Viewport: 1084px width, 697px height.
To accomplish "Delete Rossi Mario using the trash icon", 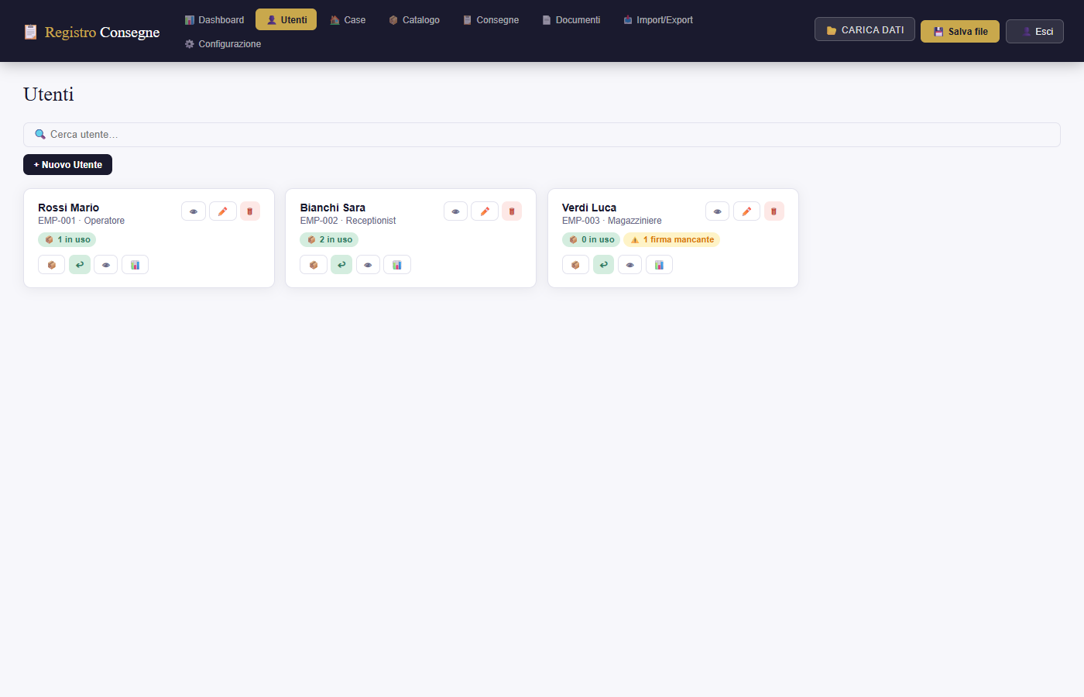I will pyautogui.click(x=250, y=211).
